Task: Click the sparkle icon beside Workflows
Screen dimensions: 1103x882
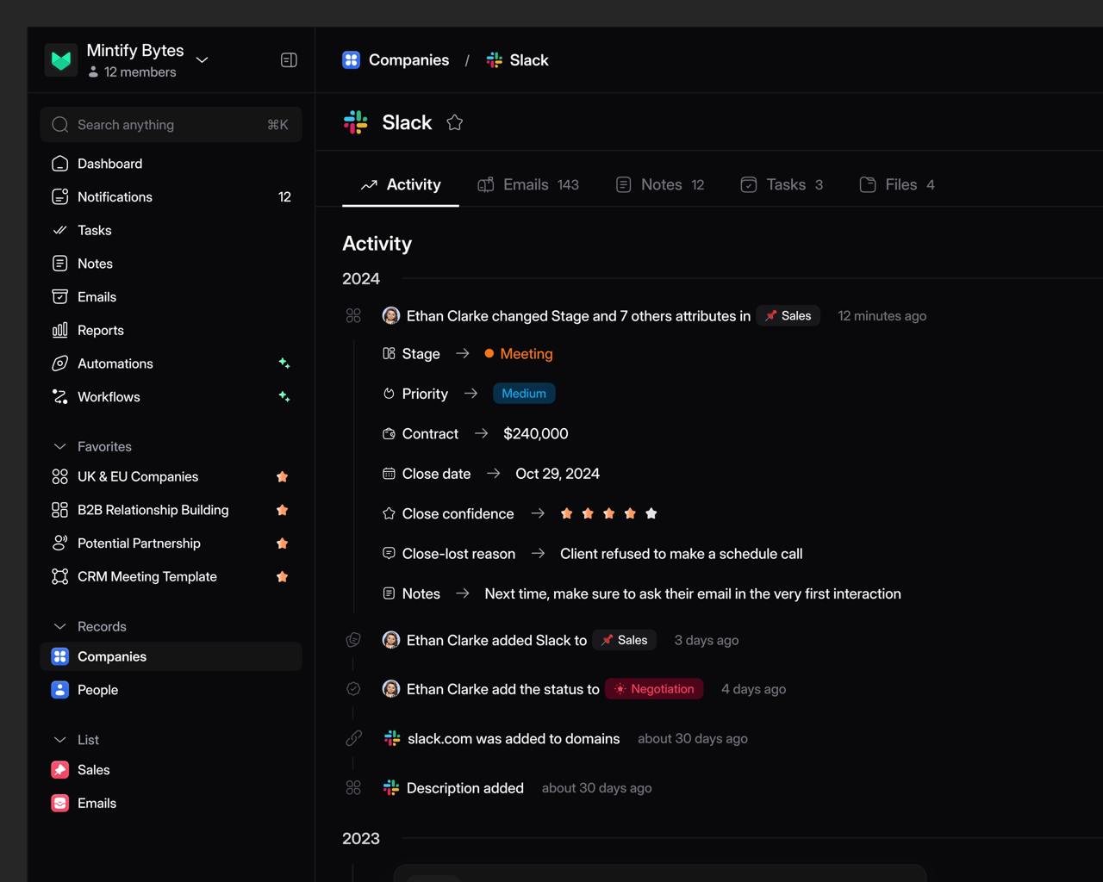Action: tap(284, 397)
